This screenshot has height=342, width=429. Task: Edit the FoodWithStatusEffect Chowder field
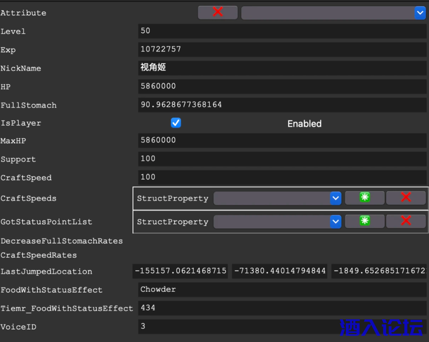click(x=282, y=290)
